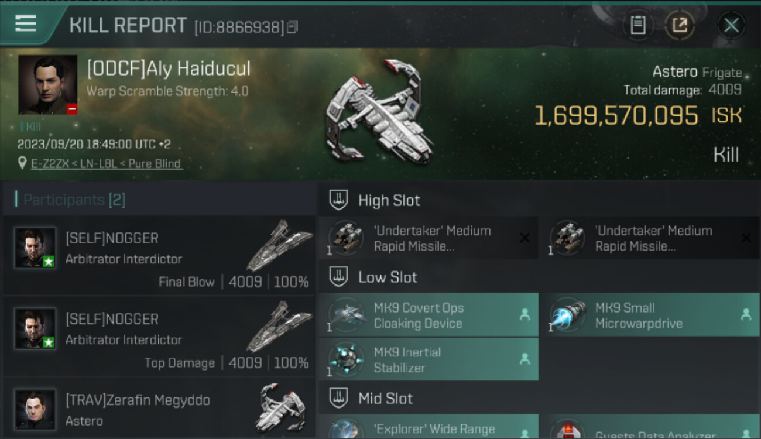Click the High Slot shield icon
The image size is (761, 439).
[x=338, y=200]
